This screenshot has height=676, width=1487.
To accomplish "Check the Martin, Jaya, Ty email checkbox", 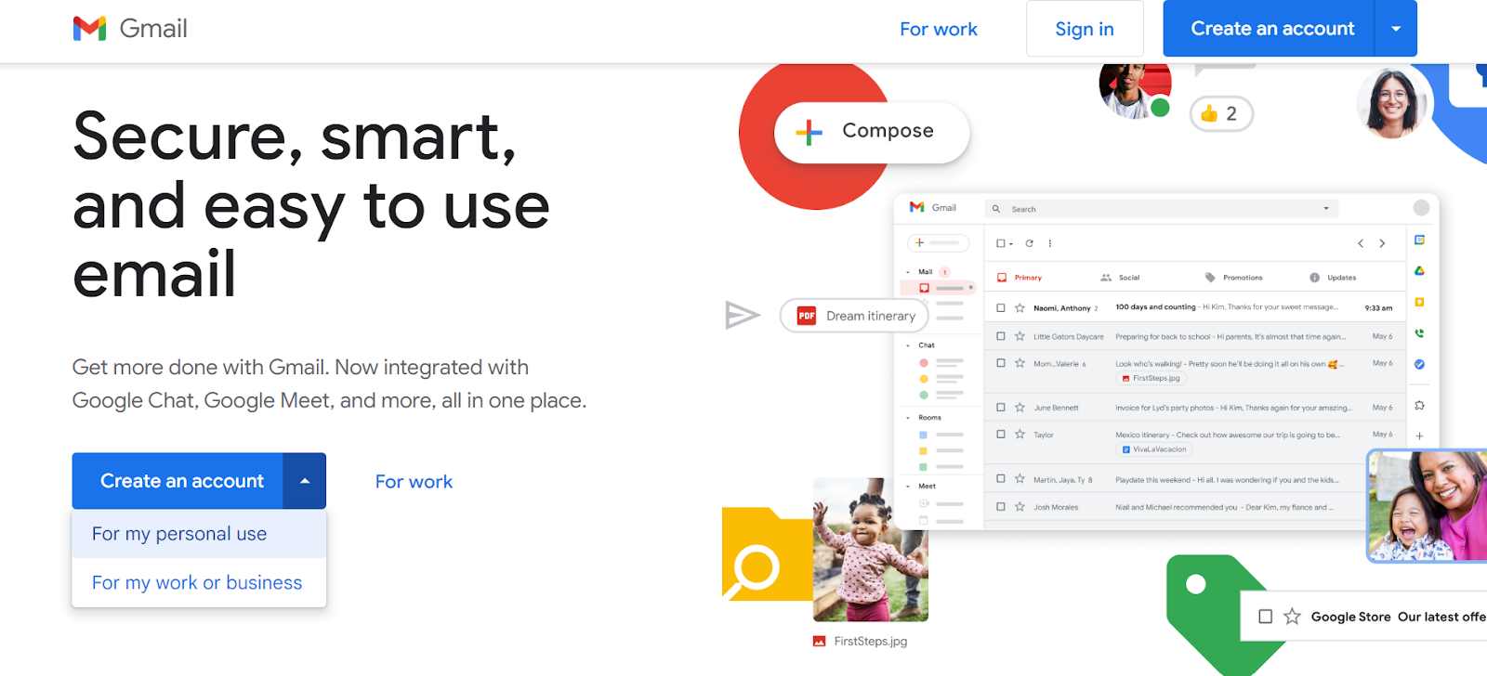I will (1001, 479).
